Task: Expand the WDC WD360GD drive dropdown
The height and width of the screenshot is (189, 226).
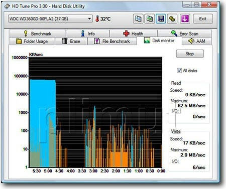Action: pyautogui.click(x=89, y=19)
